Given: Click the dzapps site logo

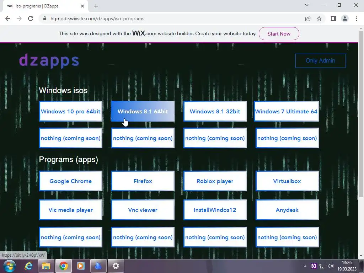Looking at the screenshot, I should point(49,61).
